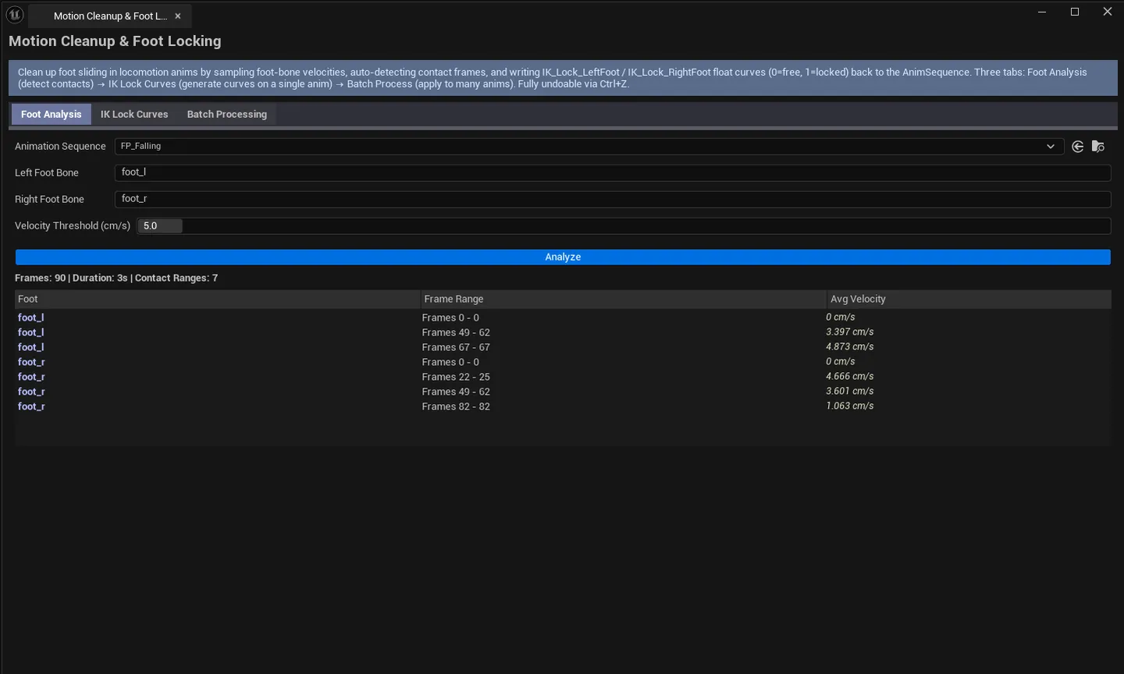The width and height of the screenshot is (1124, 674).
Task: Click the Avg Velocity column header
Action: point(969,299)
